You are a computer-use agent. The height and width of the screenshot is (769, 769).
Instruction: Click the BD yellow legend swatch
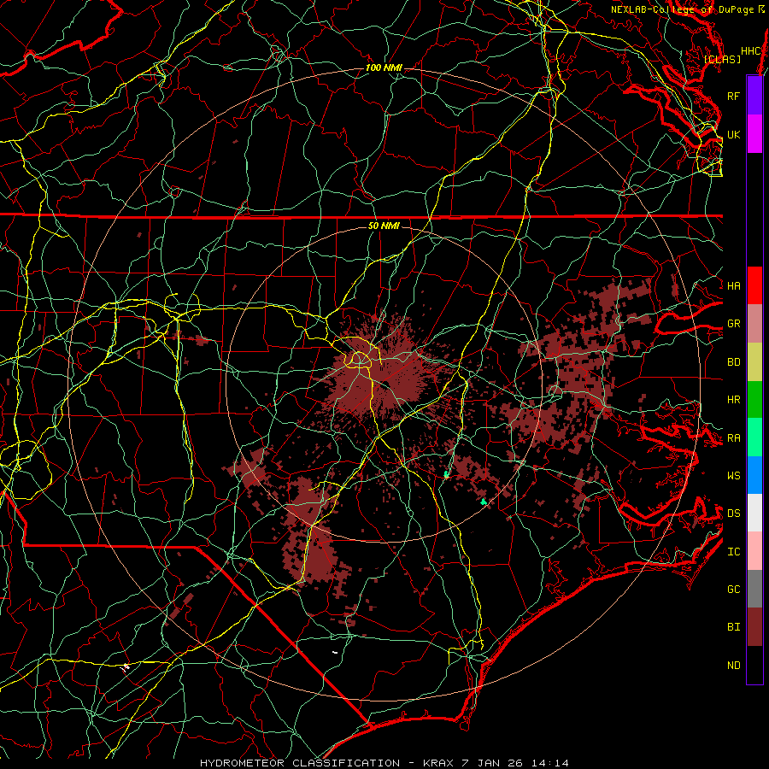[754, 362]
